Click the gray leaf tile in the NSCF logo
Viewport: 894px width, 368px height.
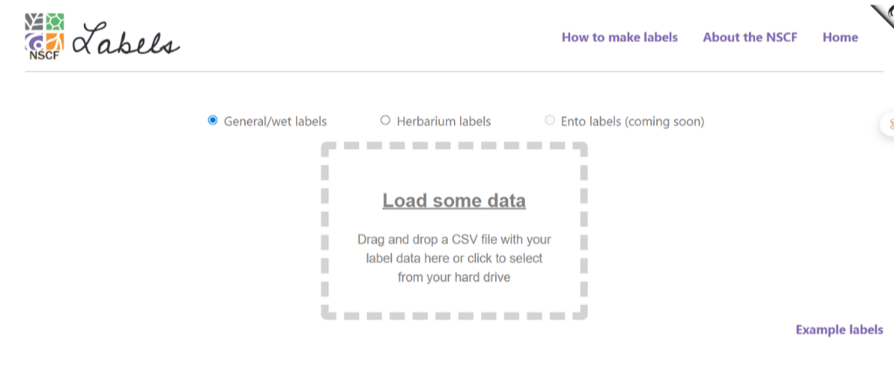(35, 22)
